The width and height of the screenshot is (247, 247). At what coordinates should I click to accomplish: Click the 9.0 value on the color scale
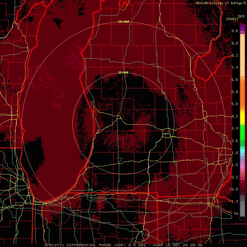coord(235,43)
